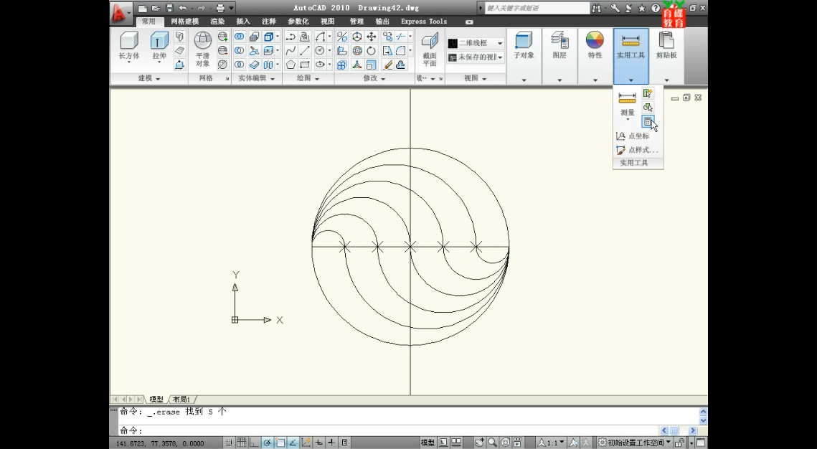Open the annotation scale 1:1 dropdown

[552, 443]
